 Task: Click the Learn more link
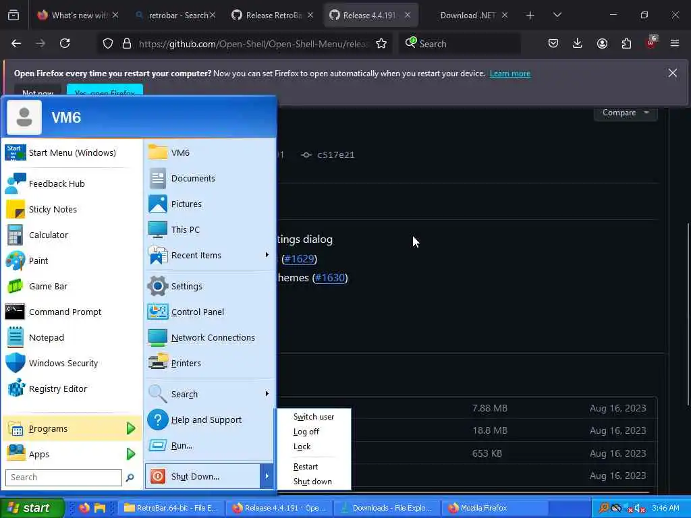click(x=510, y=74)
